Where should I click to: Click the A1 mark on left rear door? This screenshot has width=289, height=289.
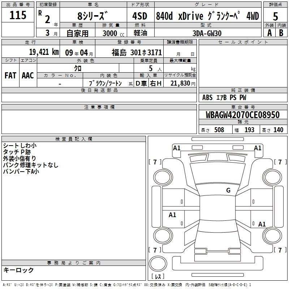(x=172, y=215)
